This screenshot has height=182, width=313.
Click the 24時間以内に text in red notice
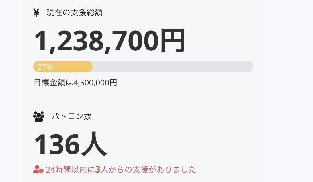click(x=70, y=169)
